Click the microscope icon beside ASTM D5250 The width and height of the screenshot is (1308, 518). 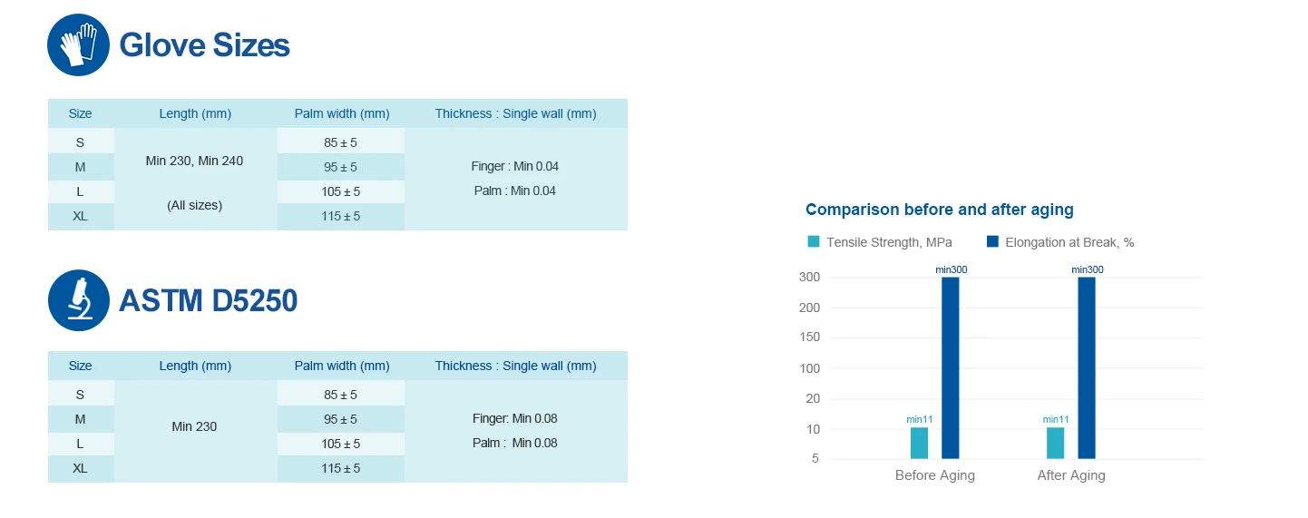pyautogui.click(x=78, y=300)
